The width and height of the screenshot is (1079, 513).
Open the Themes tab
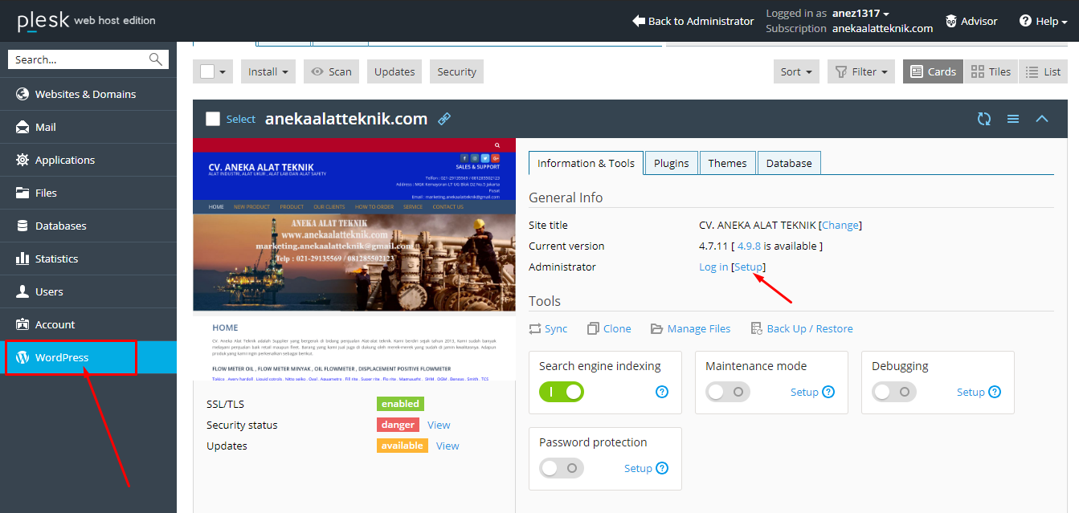pos(728,163)
